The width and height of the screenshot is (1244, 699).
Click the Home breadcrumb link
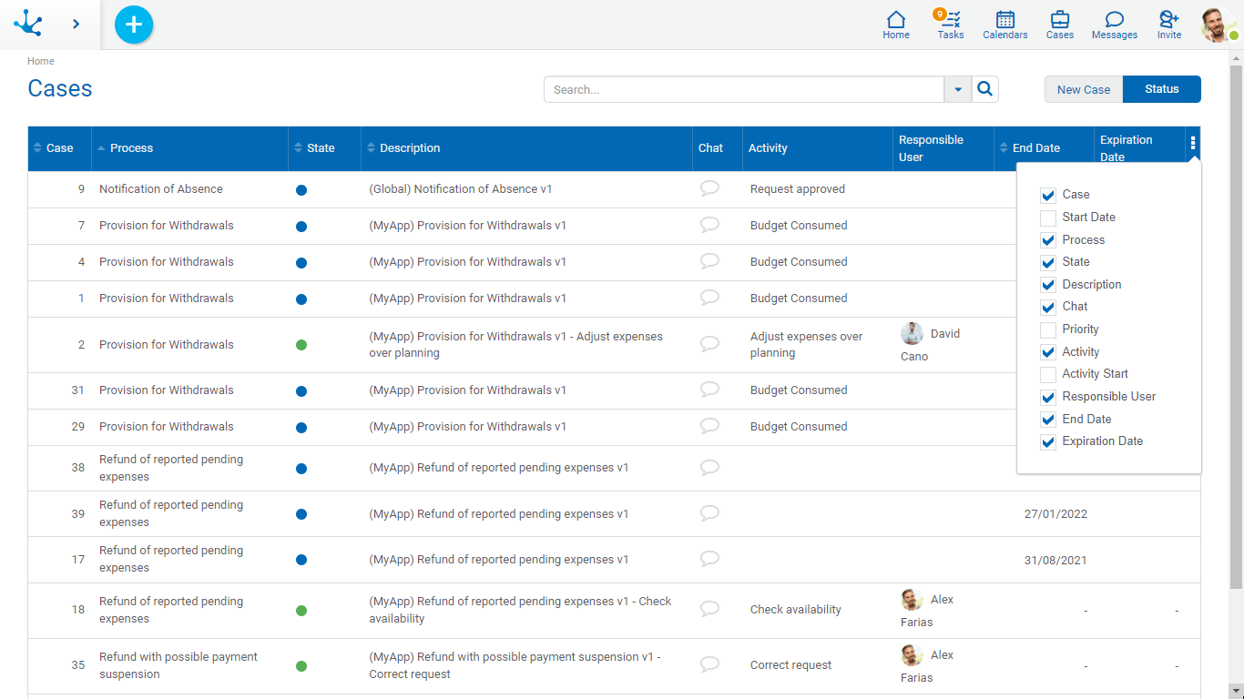coord(41,61)
